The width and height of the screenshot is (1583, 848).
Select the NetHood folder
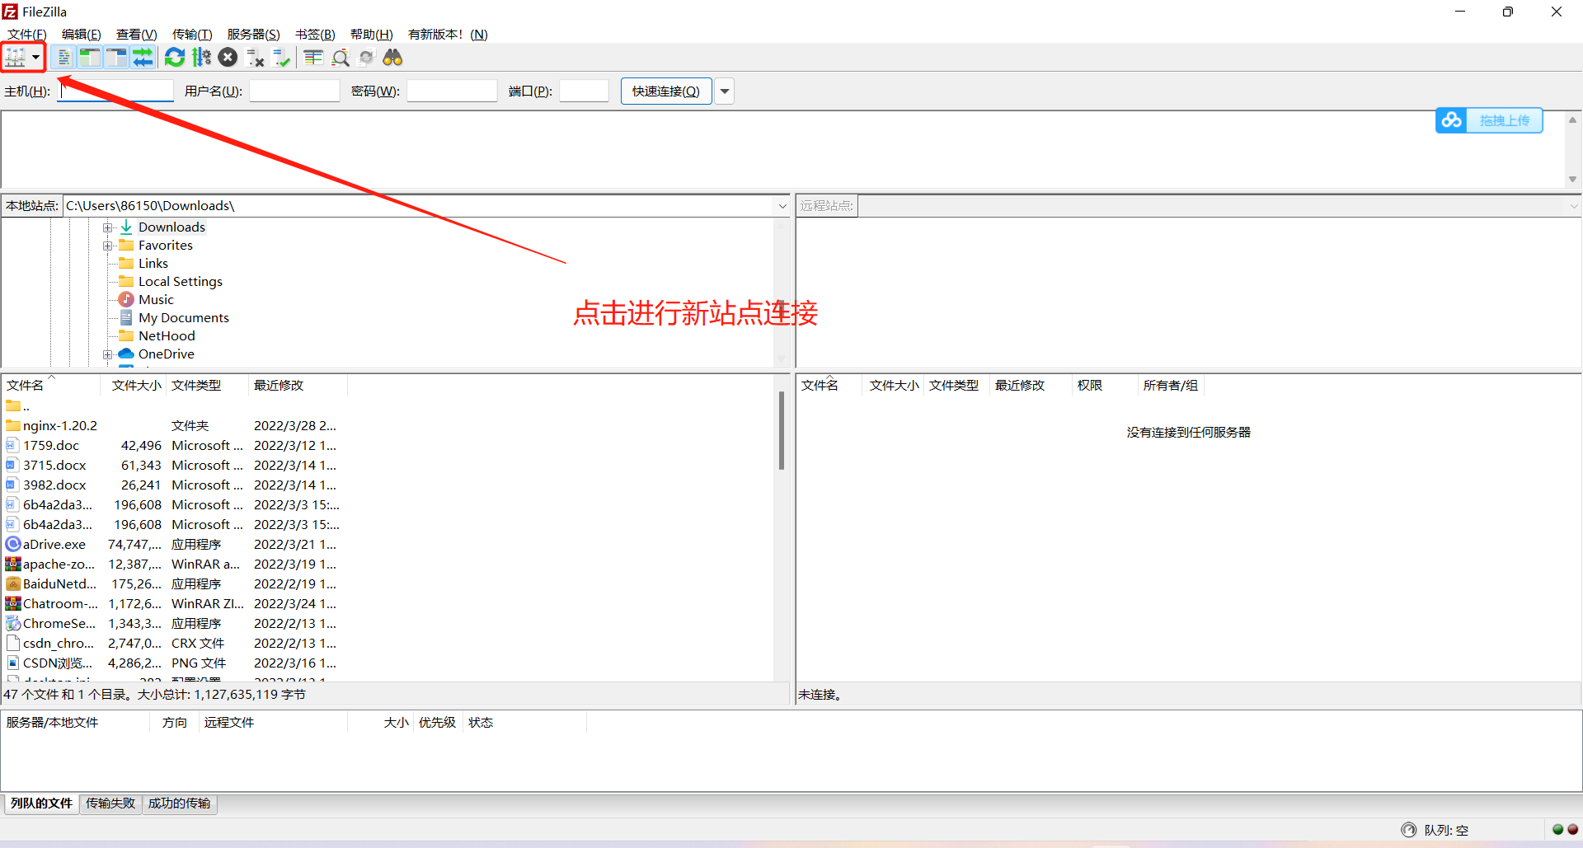167,336
